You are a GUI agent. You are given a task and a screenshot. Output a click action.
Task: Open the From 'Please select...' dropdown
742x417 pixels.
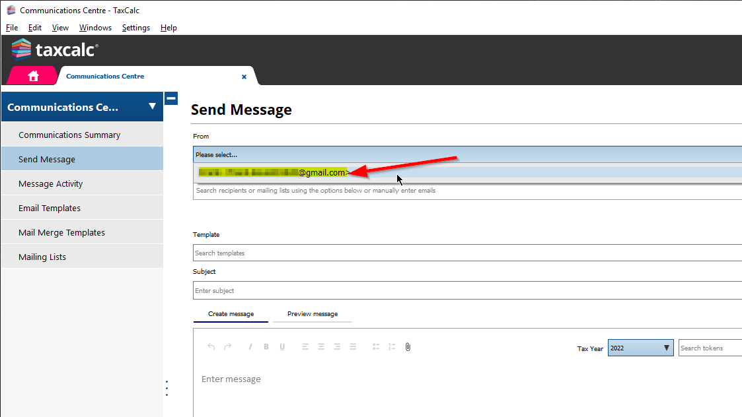tap(468, 154)
